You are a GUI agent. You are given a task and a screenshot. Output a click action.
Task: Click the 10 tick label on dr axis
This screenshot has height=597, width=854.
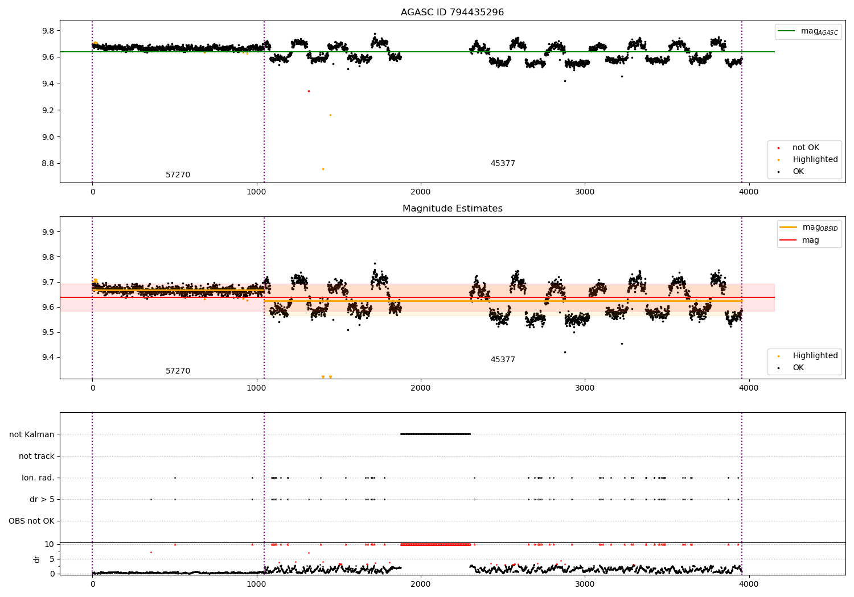click(50, 545)
